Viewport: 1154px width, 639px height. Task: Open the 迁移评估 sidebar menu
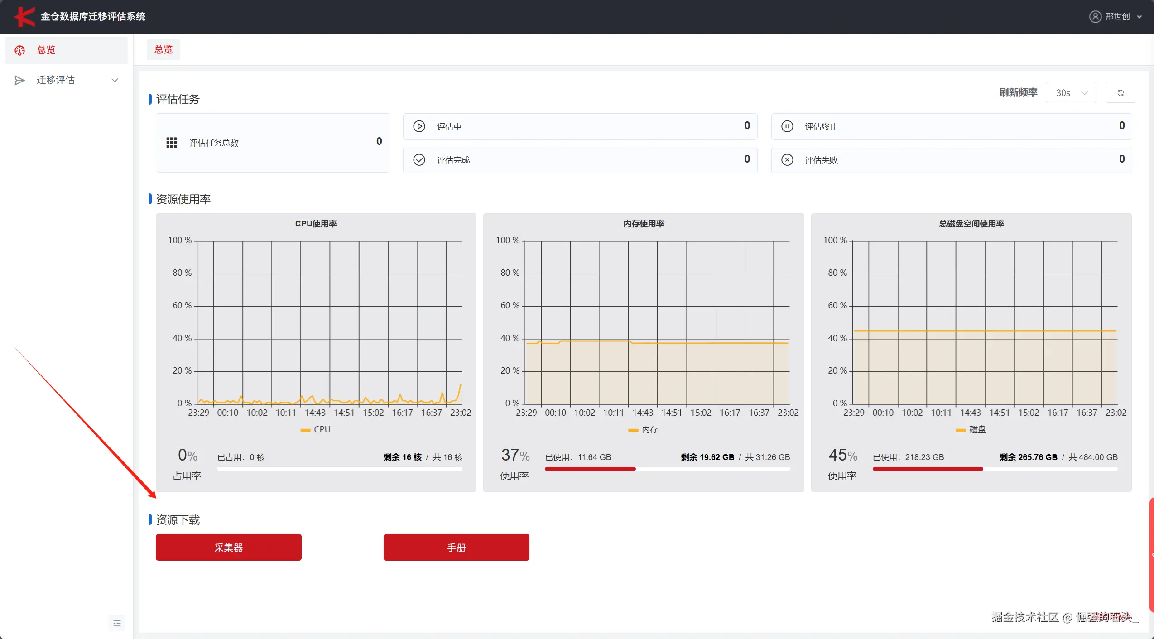(67, 80)
